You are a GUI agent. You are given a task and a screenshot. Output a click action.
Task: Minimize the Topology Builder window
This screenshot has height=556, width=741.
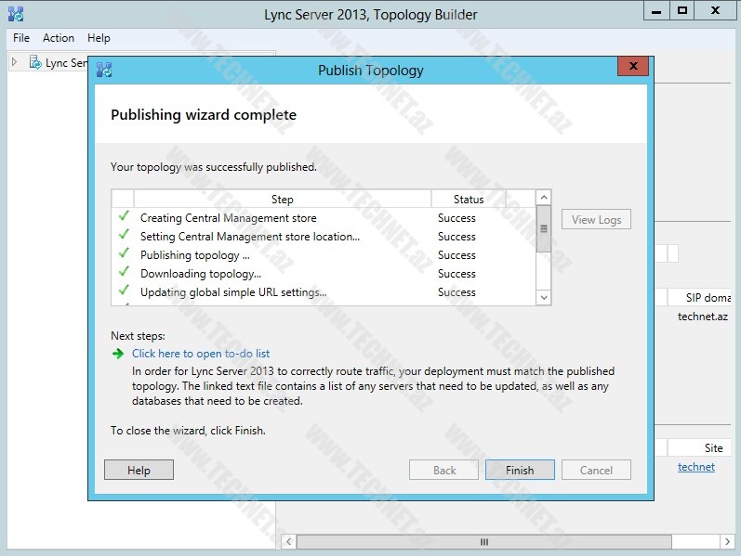pos(656,11)
